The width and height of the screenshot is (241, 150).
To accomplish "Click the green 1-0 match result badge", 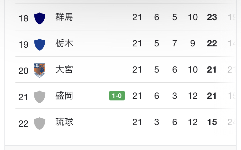I will tap(117, 96).
